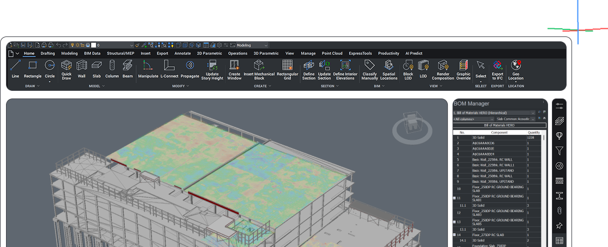The height and width of the screenshot is (247, 608).
Task: Open the settings sliders icon in sidebar
Action: click(559, 106)
